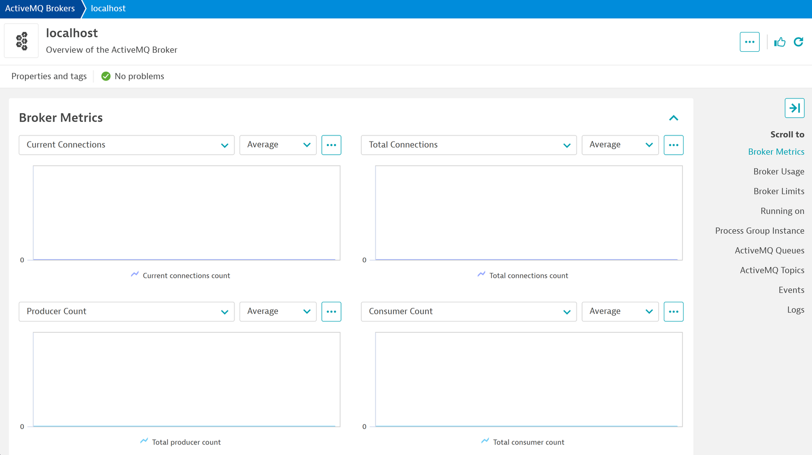812x455 pixels.
Task: Open the Total Connections metric dropdown
Action: point(468,145)
